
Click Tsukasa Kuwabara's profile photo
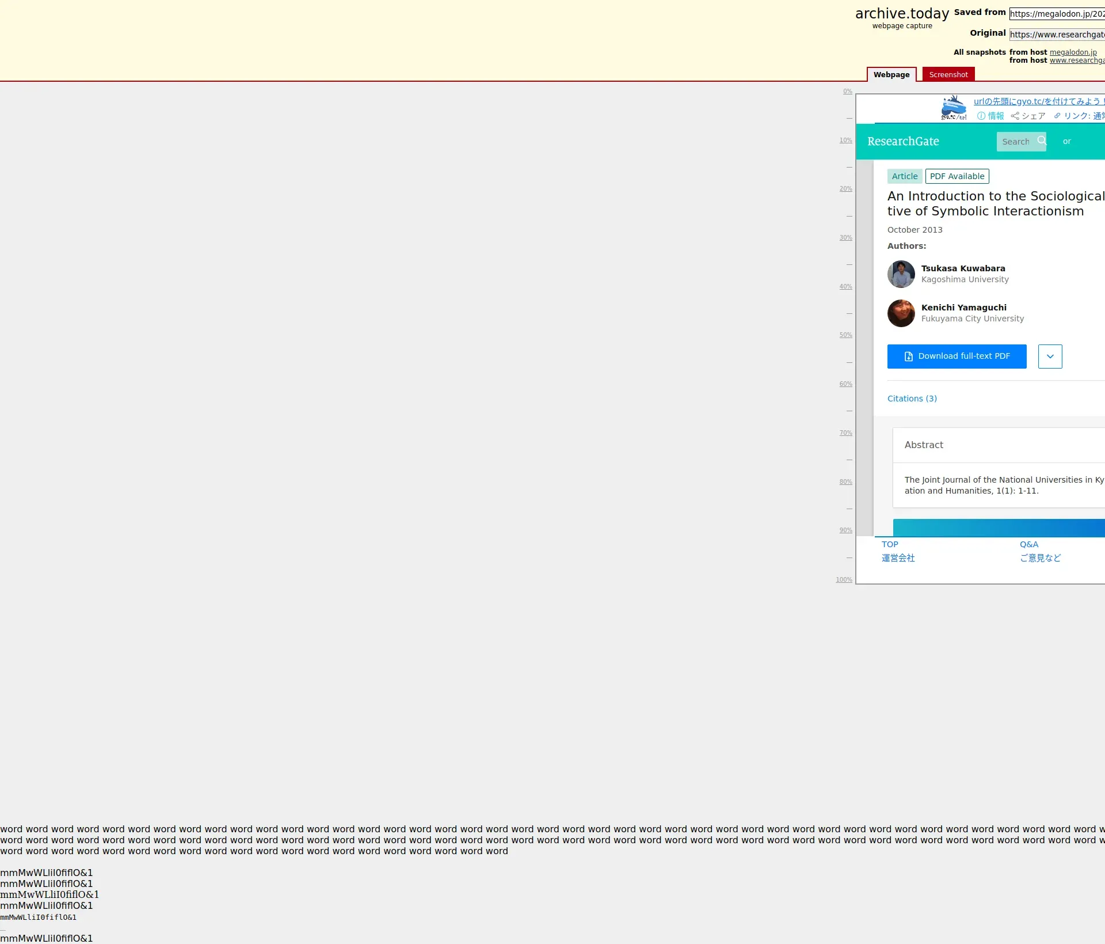[901, 274]
